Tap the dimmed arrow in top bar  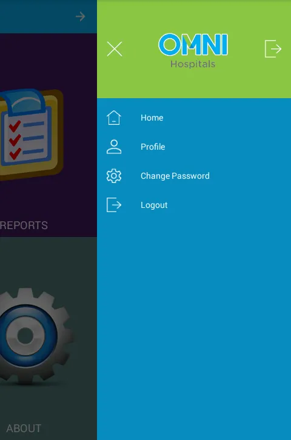coord(80,16)
